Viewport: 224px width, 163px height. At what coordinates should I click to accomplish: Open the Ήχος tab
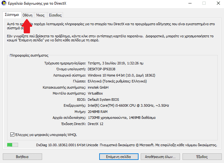[41, 15]
